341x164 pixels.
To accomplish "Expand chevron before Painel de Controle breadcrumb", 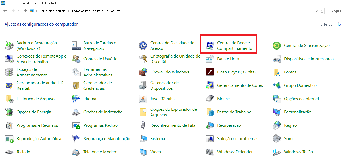I will pos(37,11).
